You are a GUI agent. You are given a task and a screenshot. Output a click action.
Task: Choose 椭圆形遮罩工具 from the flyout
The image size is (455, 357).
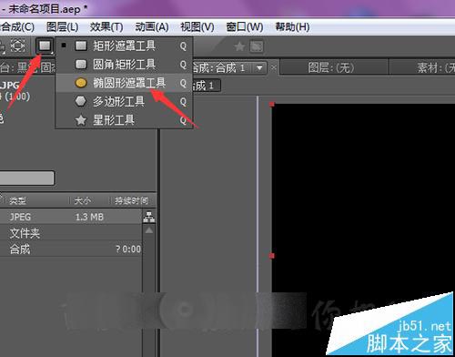tap(124, 83)
